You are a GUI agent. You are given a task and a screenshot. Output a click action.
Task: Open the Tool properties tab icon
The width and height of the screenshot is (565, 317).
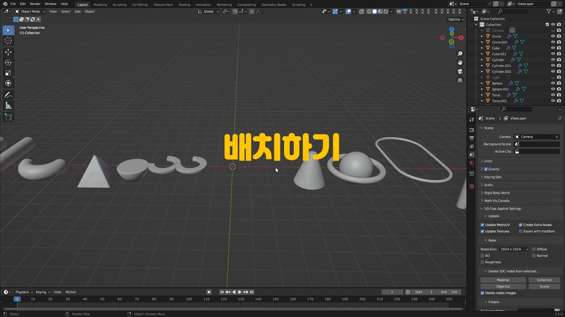click(472, 119)
